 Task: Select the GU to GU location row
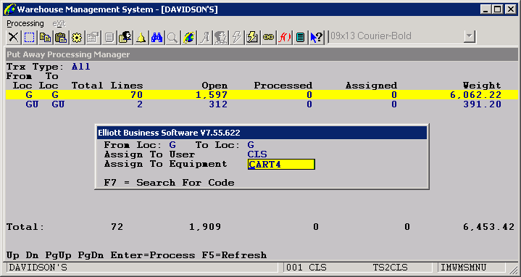262,104
